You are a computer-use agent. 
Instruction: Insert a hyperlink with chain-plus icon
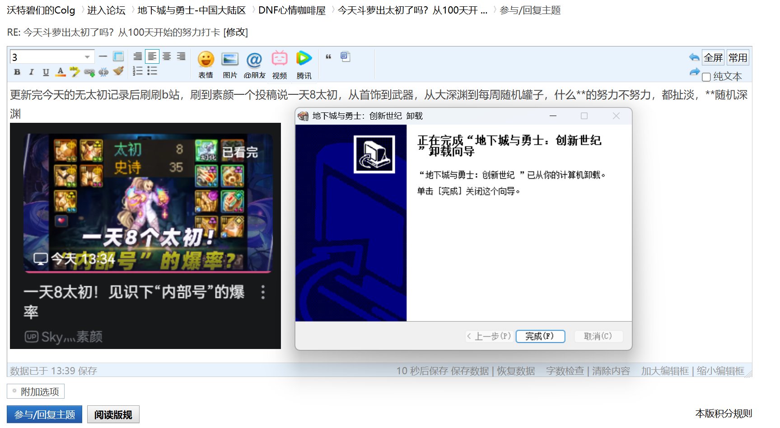coord(89,72)
